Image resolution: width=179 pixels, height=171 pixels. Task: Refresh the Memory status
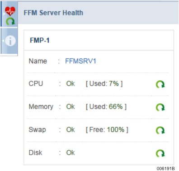[x=160, y=107]
